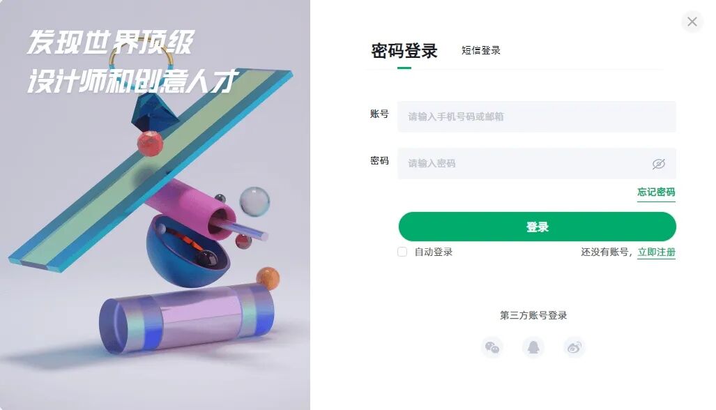Click the 密码 field label
716x410 pixels.
[x=379, y=160]
